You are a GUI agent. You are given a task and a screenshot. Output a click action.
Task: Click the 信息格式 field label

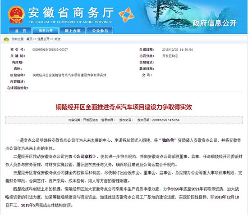point(147,63)
